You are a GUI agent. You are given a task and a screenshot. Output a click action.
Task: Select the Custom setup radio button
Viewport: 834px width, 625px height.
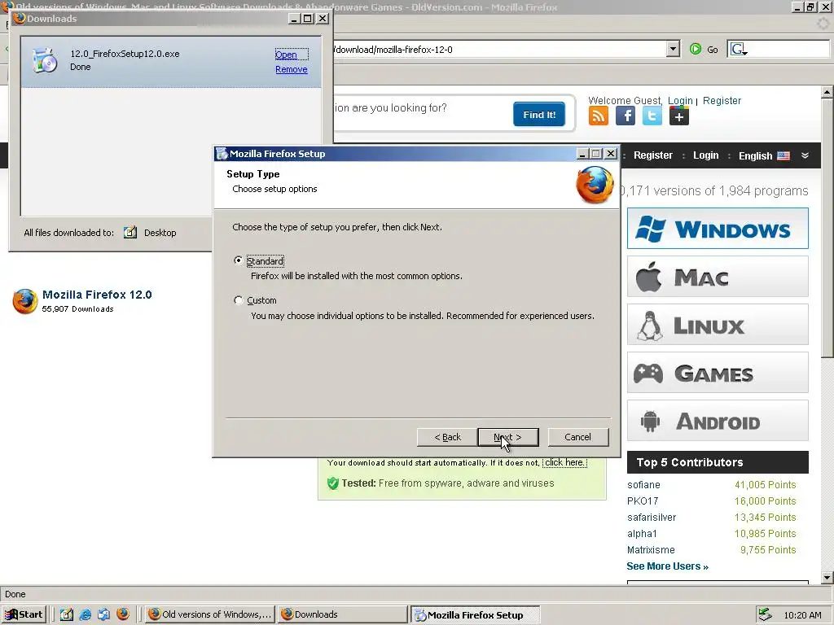pyautogui.click(x=239, y=300)
